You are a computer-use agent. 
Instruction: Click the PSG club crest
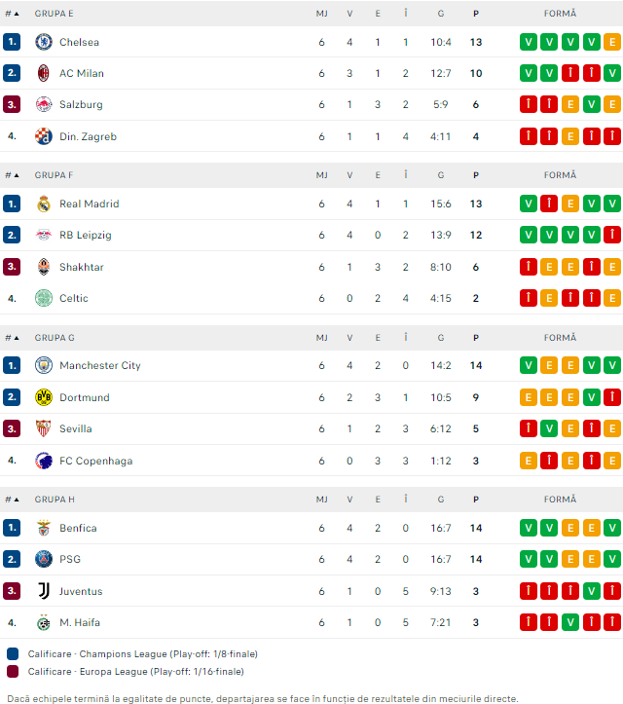[44, 559]
